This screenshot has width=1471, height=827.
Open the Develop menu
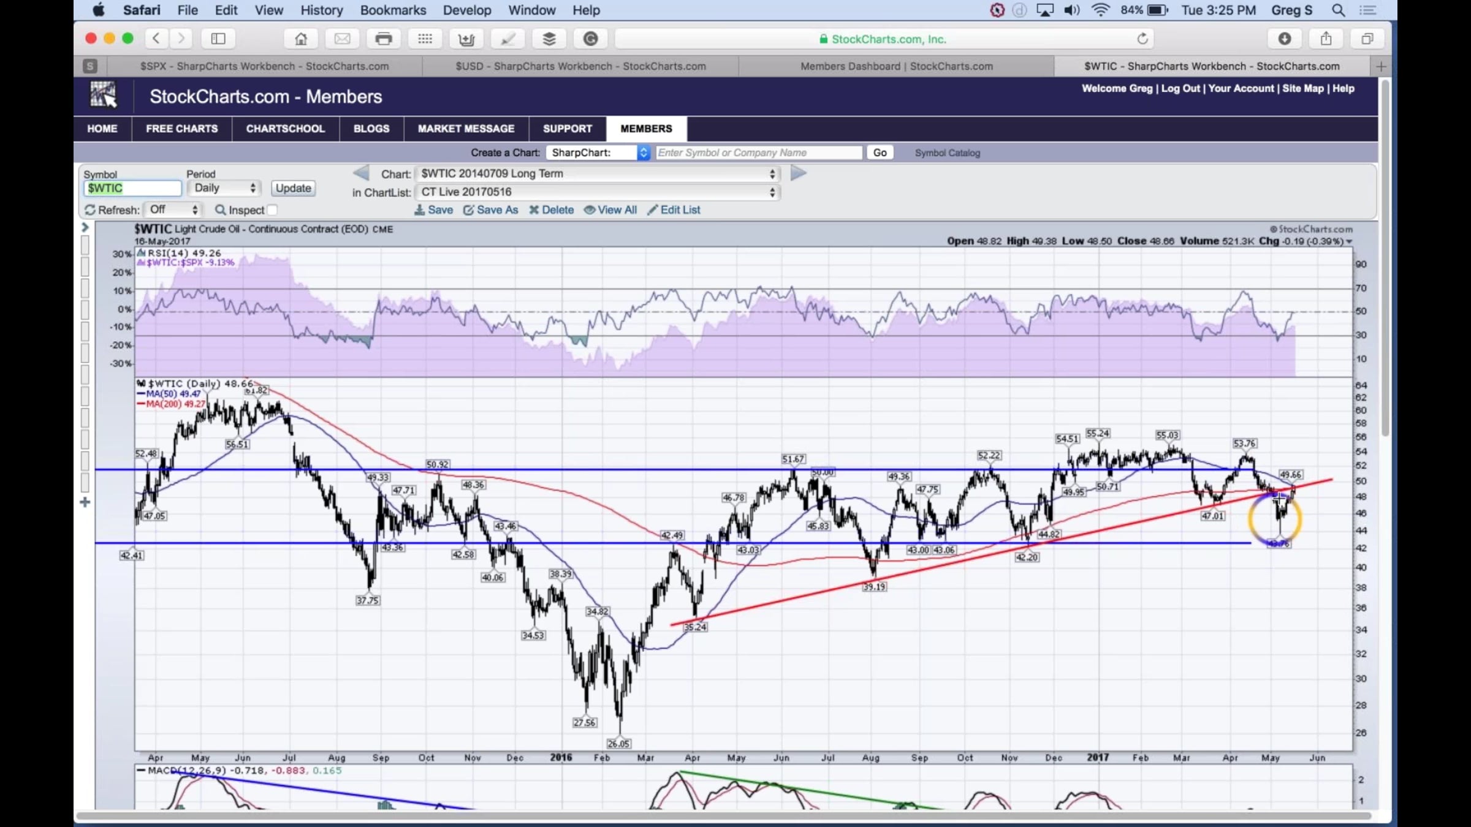[x=467, y=10]
